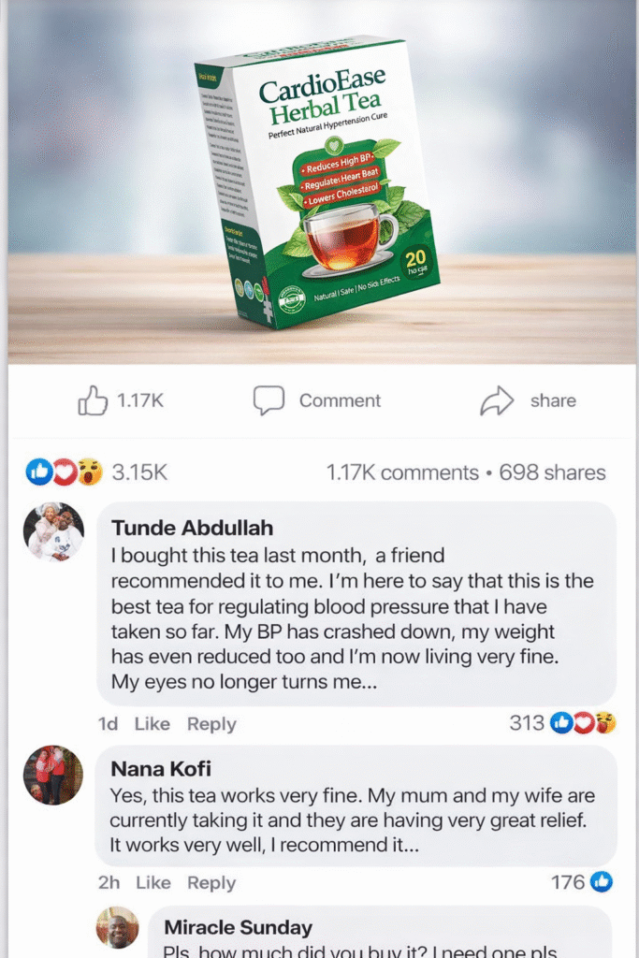
Task: View the 698 shares list
Action: coord(552,472)
